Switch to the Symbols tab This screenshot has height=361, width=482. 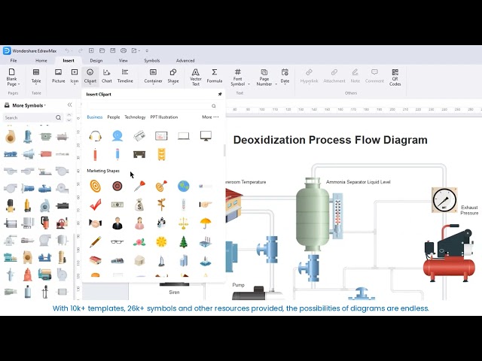pyautogui.click(x=152, y=60)
